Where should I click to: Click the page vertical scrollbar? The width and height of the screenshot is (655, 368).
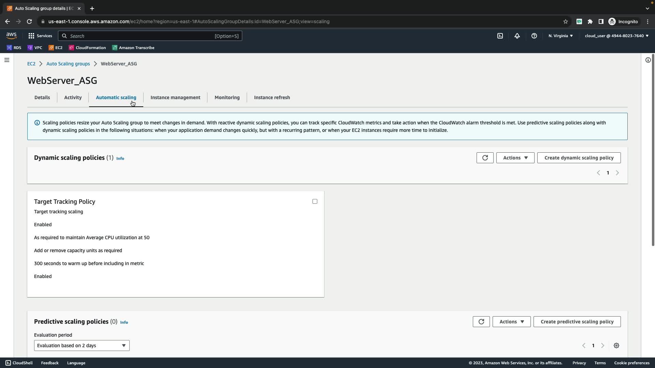653,150
